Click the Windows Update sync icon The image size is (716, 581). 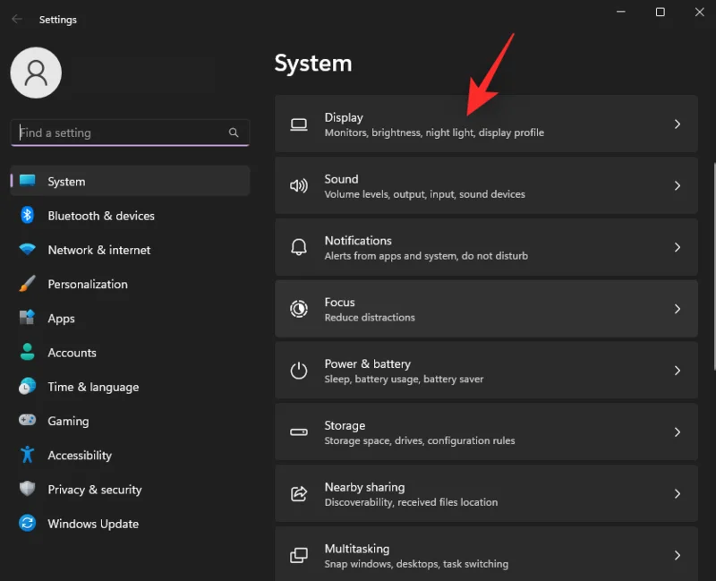28,524
